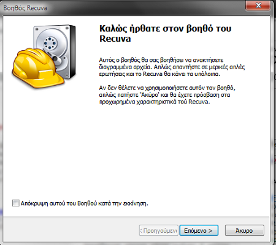The height and width of the screenshot is (245, 276).
Task: Click the greyed-out Προηγούμενο button
Action: pos(159,230)
